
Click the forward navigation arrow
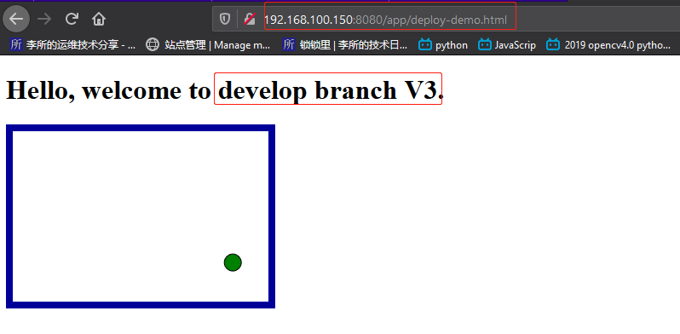(x=44, y=19)
